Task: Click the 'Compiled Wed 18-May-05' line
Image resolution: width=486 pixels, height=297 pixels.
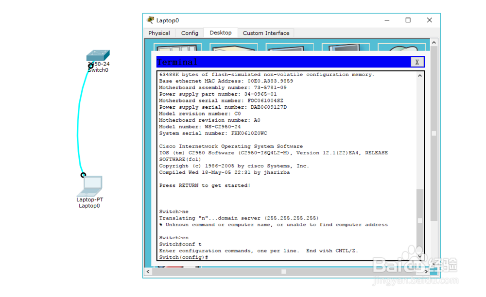Action: pos(225,173)
